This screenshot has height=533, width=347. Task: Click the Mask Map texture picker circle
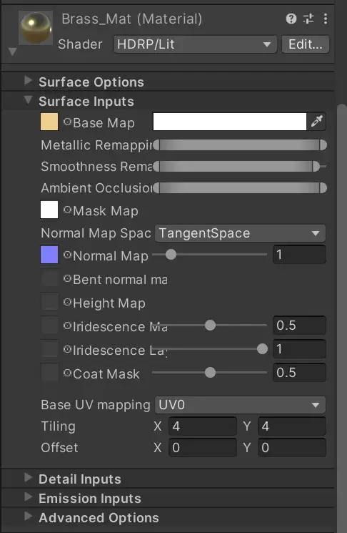(67, 210)
